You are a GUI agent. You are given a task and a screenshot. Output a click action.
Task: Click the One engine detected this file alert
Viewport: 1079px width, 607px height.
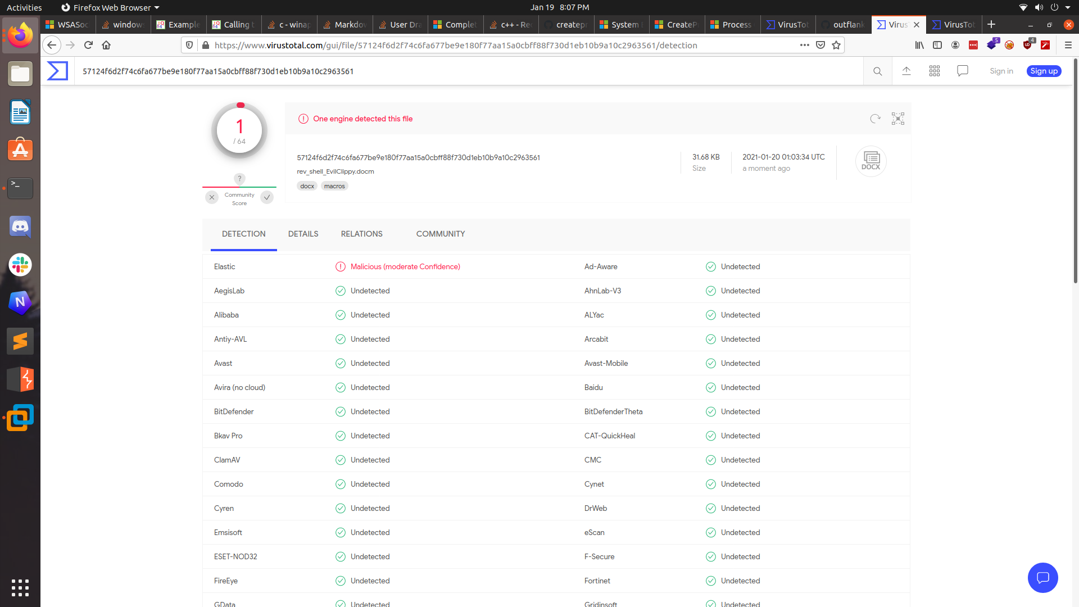coord(362,119)
